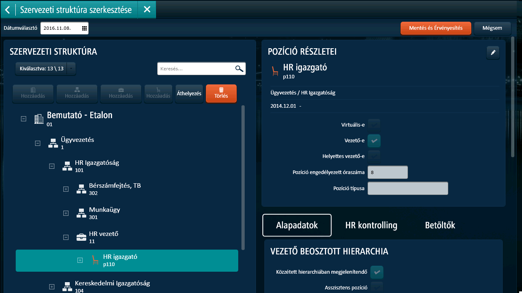Screen dimensions: 522x293
Task: Collapse the HR Igazgatóság tree node
Action: 52,166
